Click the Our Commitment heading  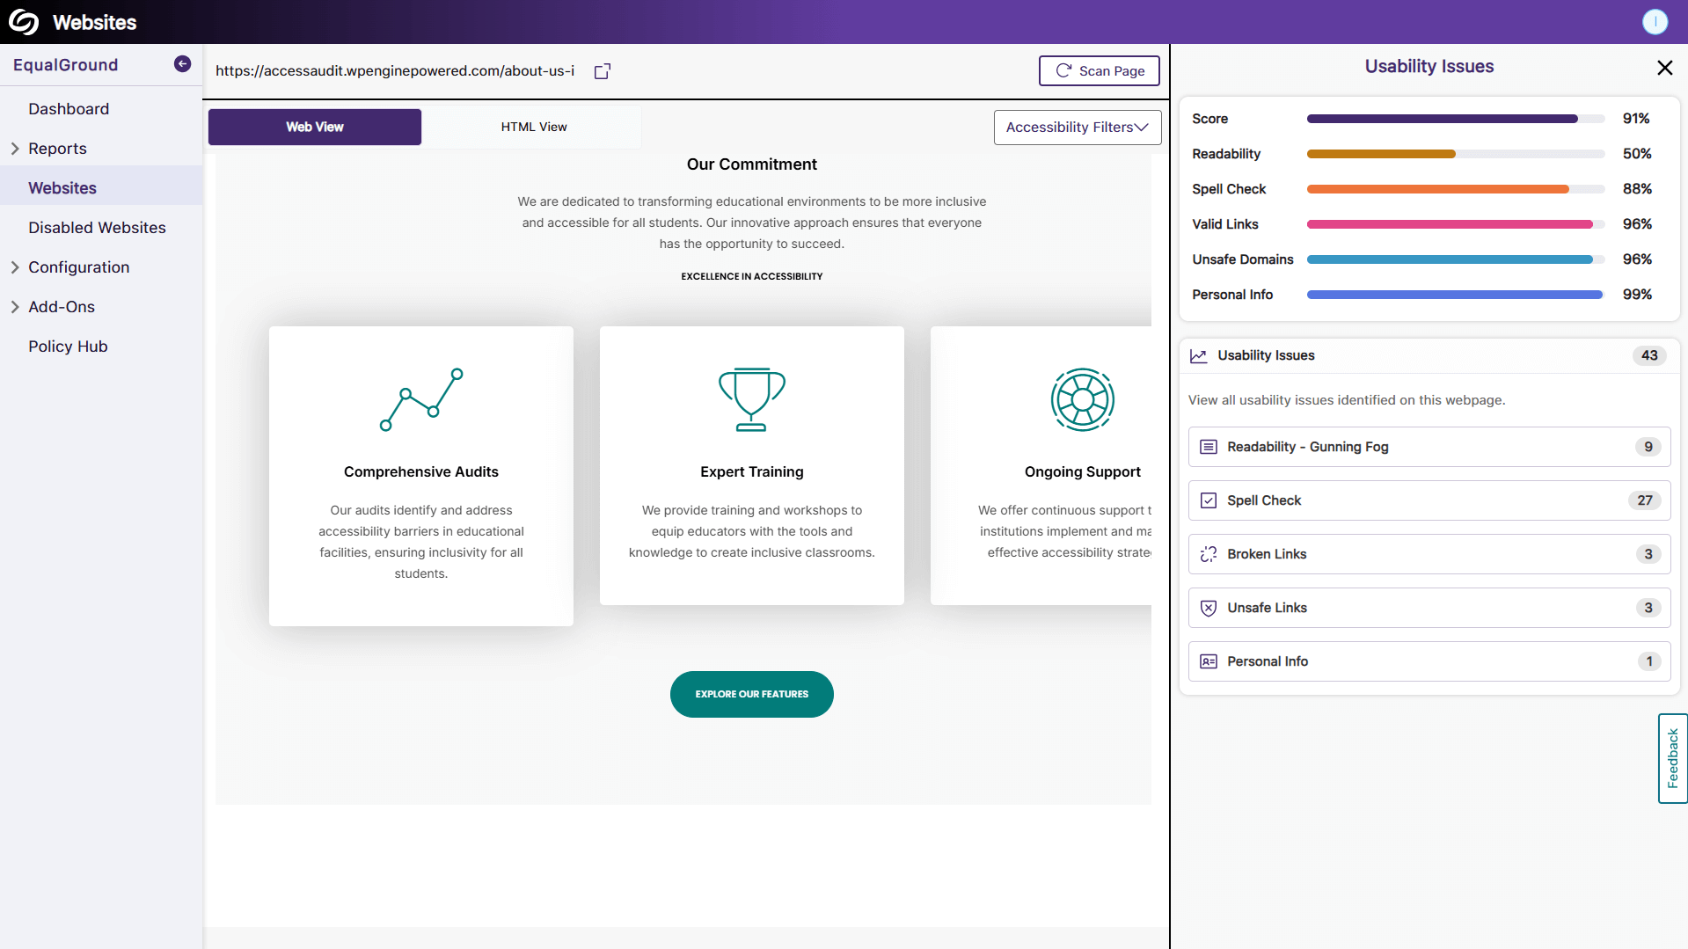click(752, 164)
